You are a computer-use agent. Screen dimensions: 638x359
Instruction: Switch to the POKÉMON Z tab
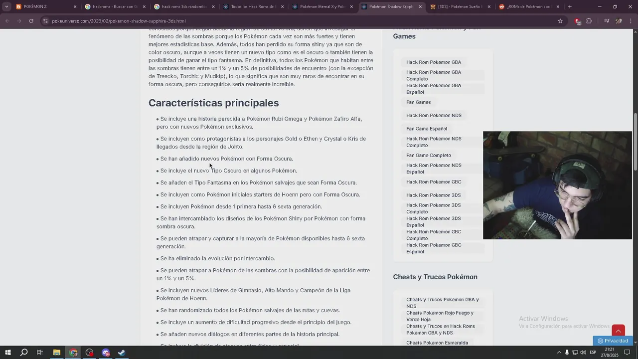[45, 6]
